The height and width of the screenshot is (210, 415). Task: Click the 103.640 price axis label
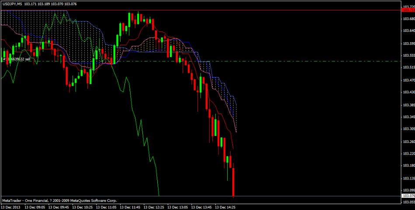408,31
